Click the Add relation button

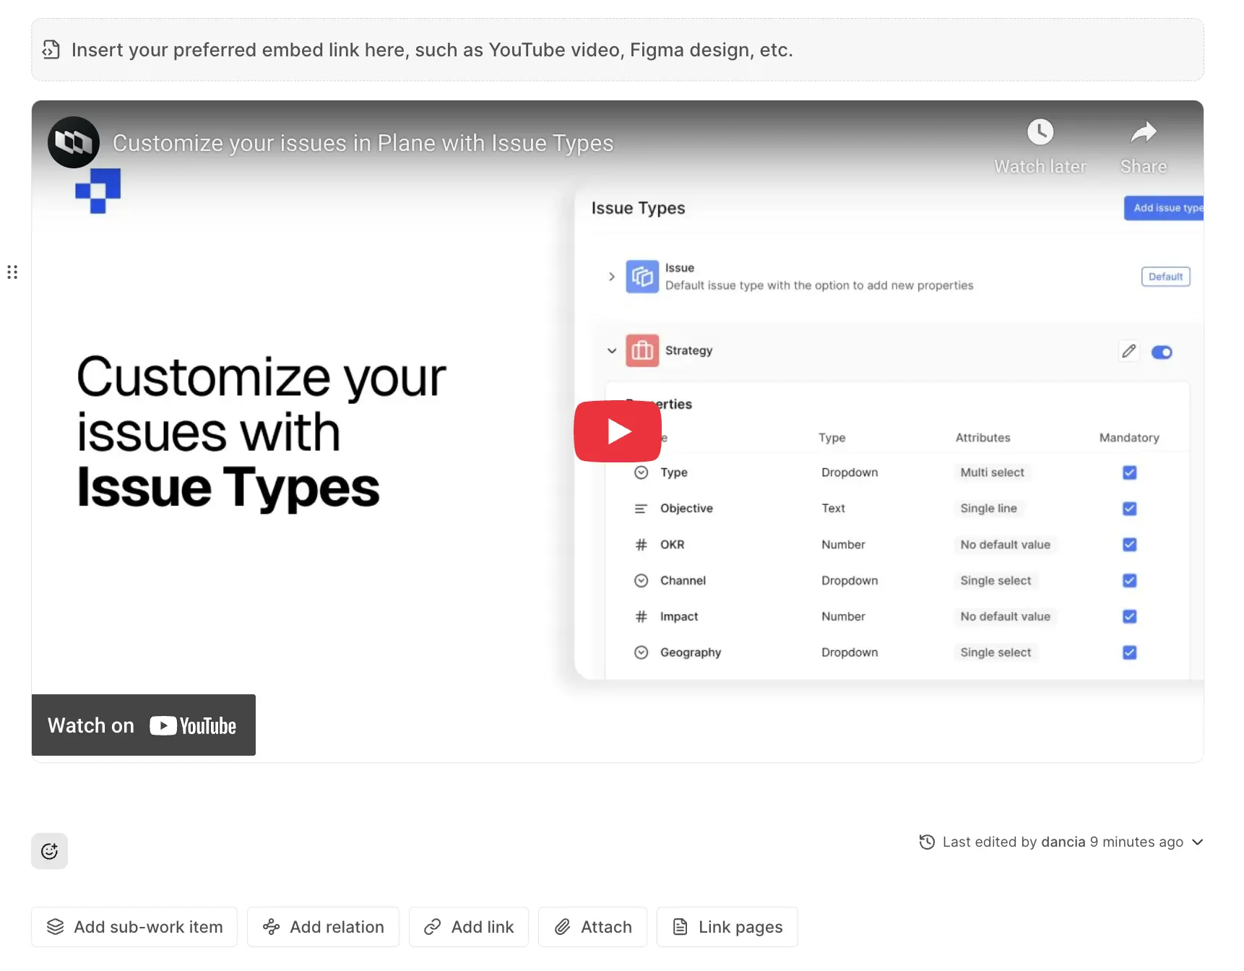pyautogui.click(x=323, y=927)
